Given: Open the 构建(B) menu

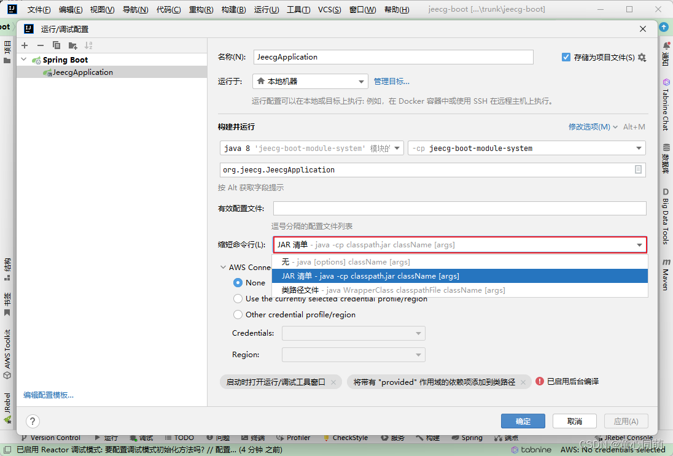Looking at the screenshot, I should [x=233, y=9].
